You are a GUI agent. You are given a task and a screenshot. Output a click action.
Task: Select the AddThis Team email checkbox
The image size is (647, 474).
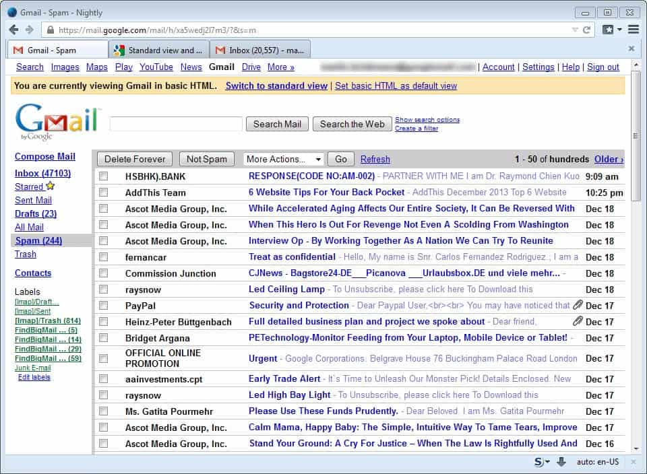pyautogui.click(x=103, y=193)
